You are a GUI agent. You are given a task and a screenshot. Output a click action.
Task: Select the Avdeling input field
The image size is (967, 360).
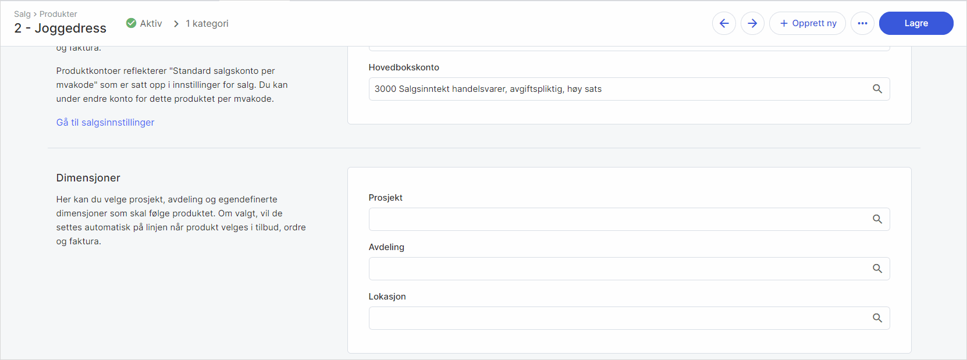(x=617, y=269)
